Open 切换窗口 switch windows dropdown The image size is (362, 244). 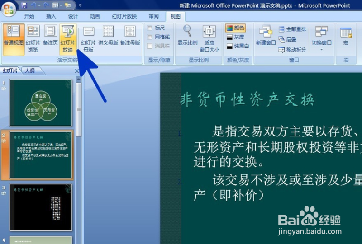(x=322, y=39)
